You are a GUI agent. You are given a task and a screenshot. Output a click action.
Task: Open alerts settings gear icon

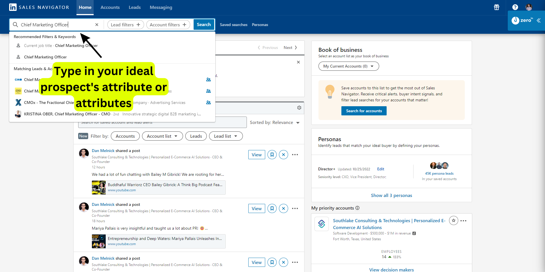tap(299, 108)
